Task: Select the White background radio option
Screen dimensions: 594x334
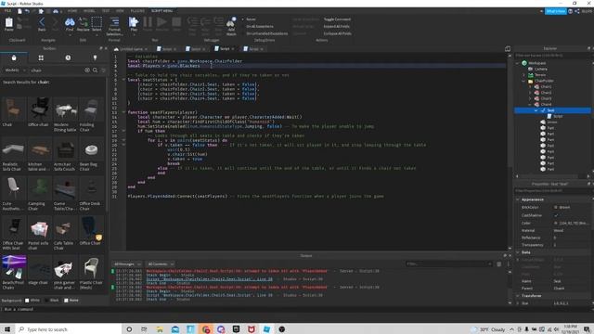Action: pyautogui.click(x=27, y=301)
